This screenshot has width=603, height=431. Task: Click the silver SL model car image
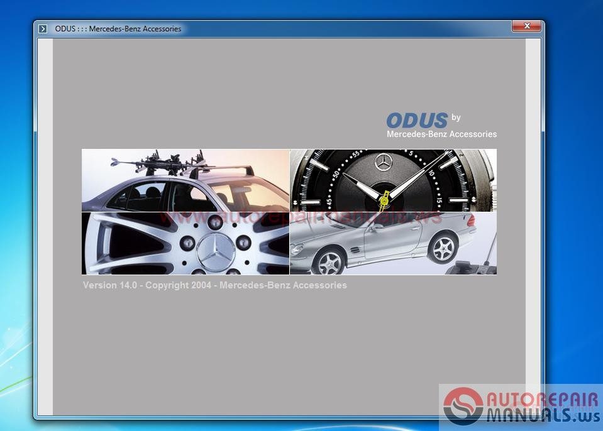(393, 244)
